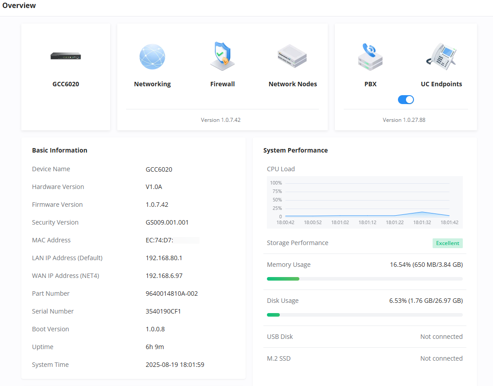Open the PBX phone server icon

point(370,56)
